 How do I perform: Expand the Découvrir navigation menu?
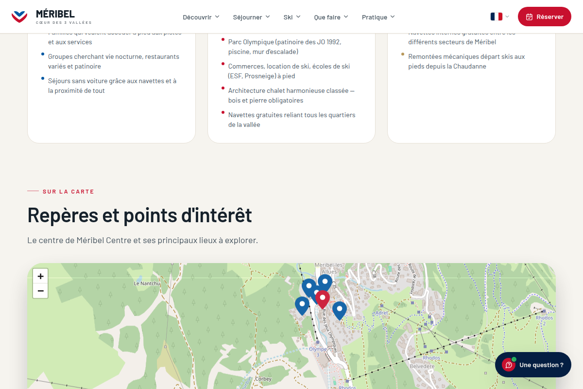[x=201, y=17]
